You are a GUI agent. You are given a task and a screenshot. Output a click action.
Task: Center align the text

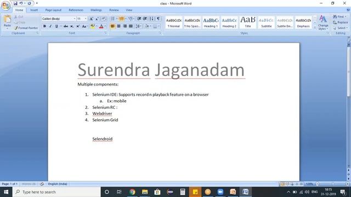point(118,26)
